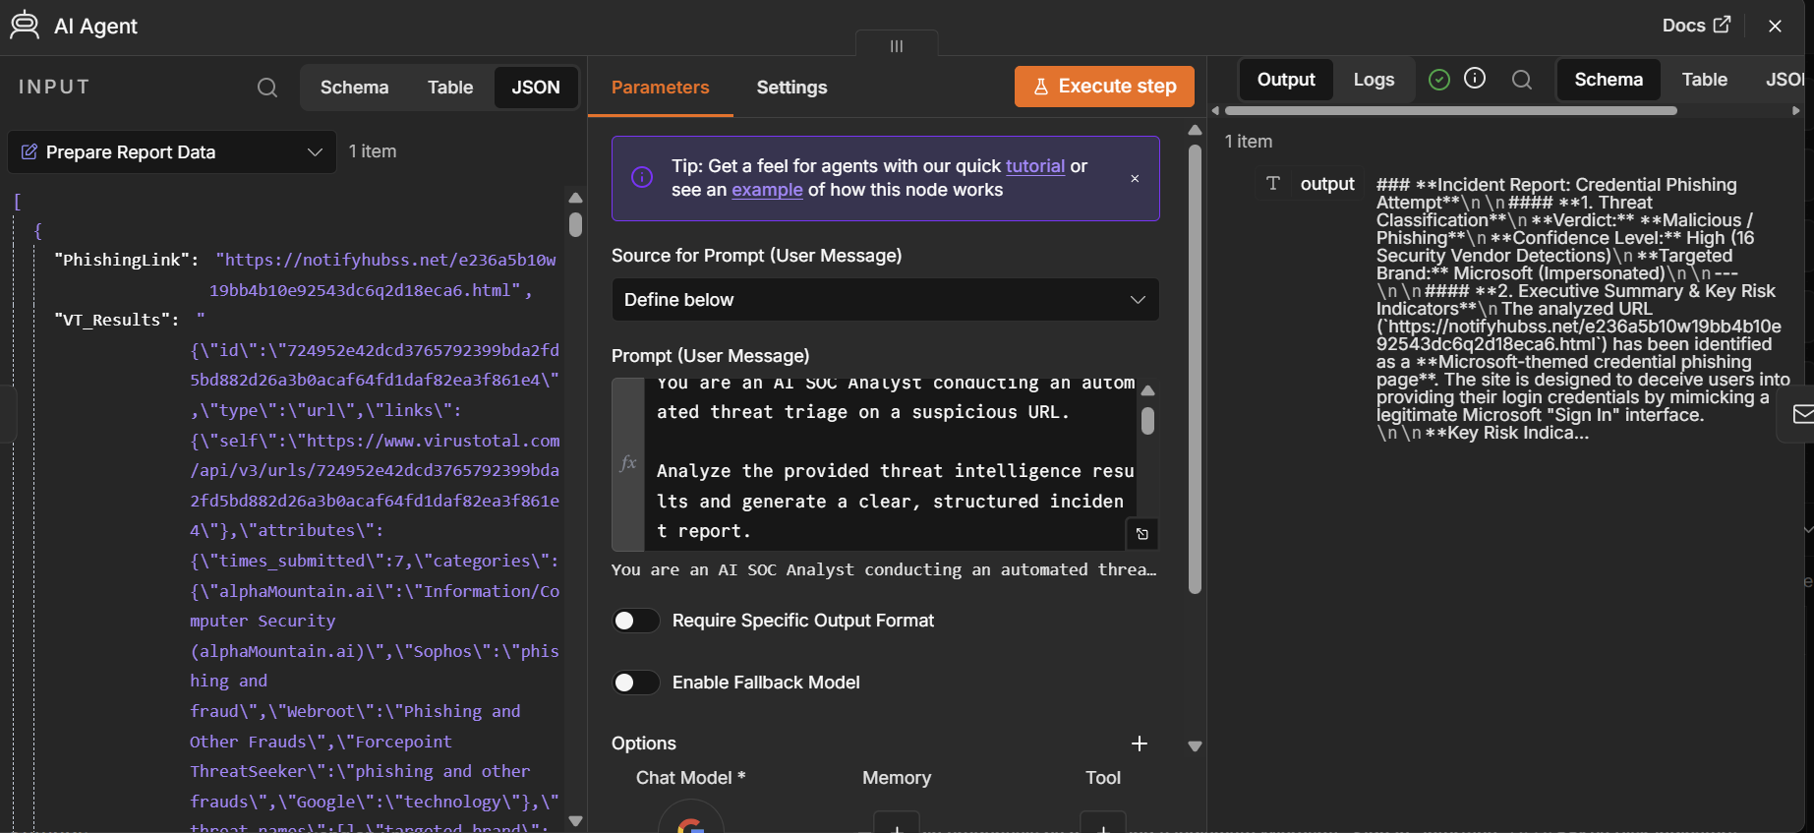Click the input JSON vertical scrollbar thumb
1814x833 pixels.
pyautogui.click(x=575, y=225)
